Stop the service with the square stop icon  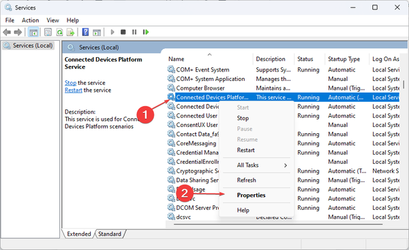tap(123, 32)
